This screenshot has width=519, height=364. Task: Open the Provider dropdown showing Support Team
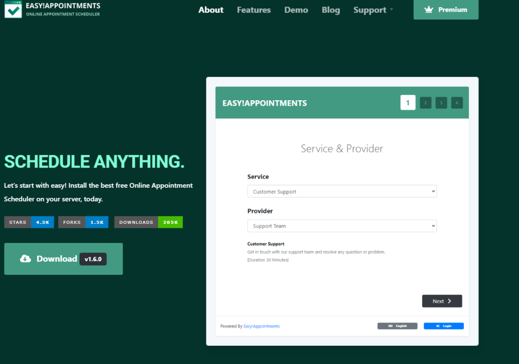(342, 226)
